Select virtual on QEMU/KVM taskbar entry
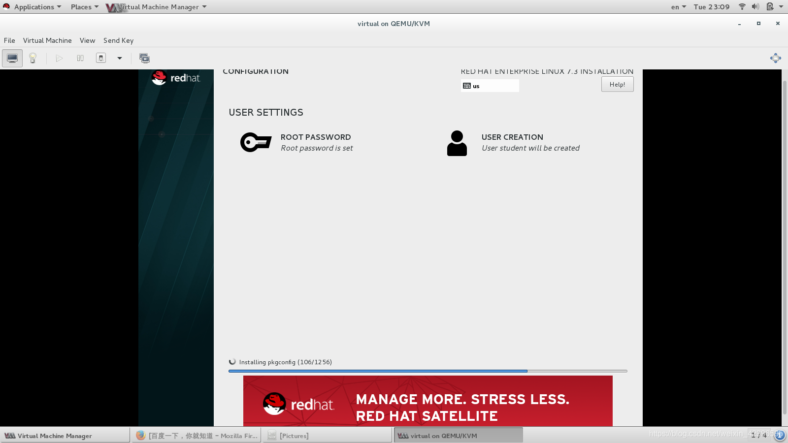 pos(458,436)
